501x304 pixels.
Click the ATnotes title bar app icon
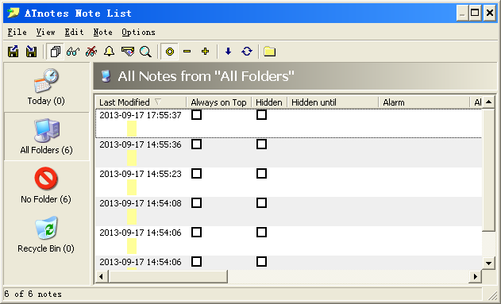13,13
